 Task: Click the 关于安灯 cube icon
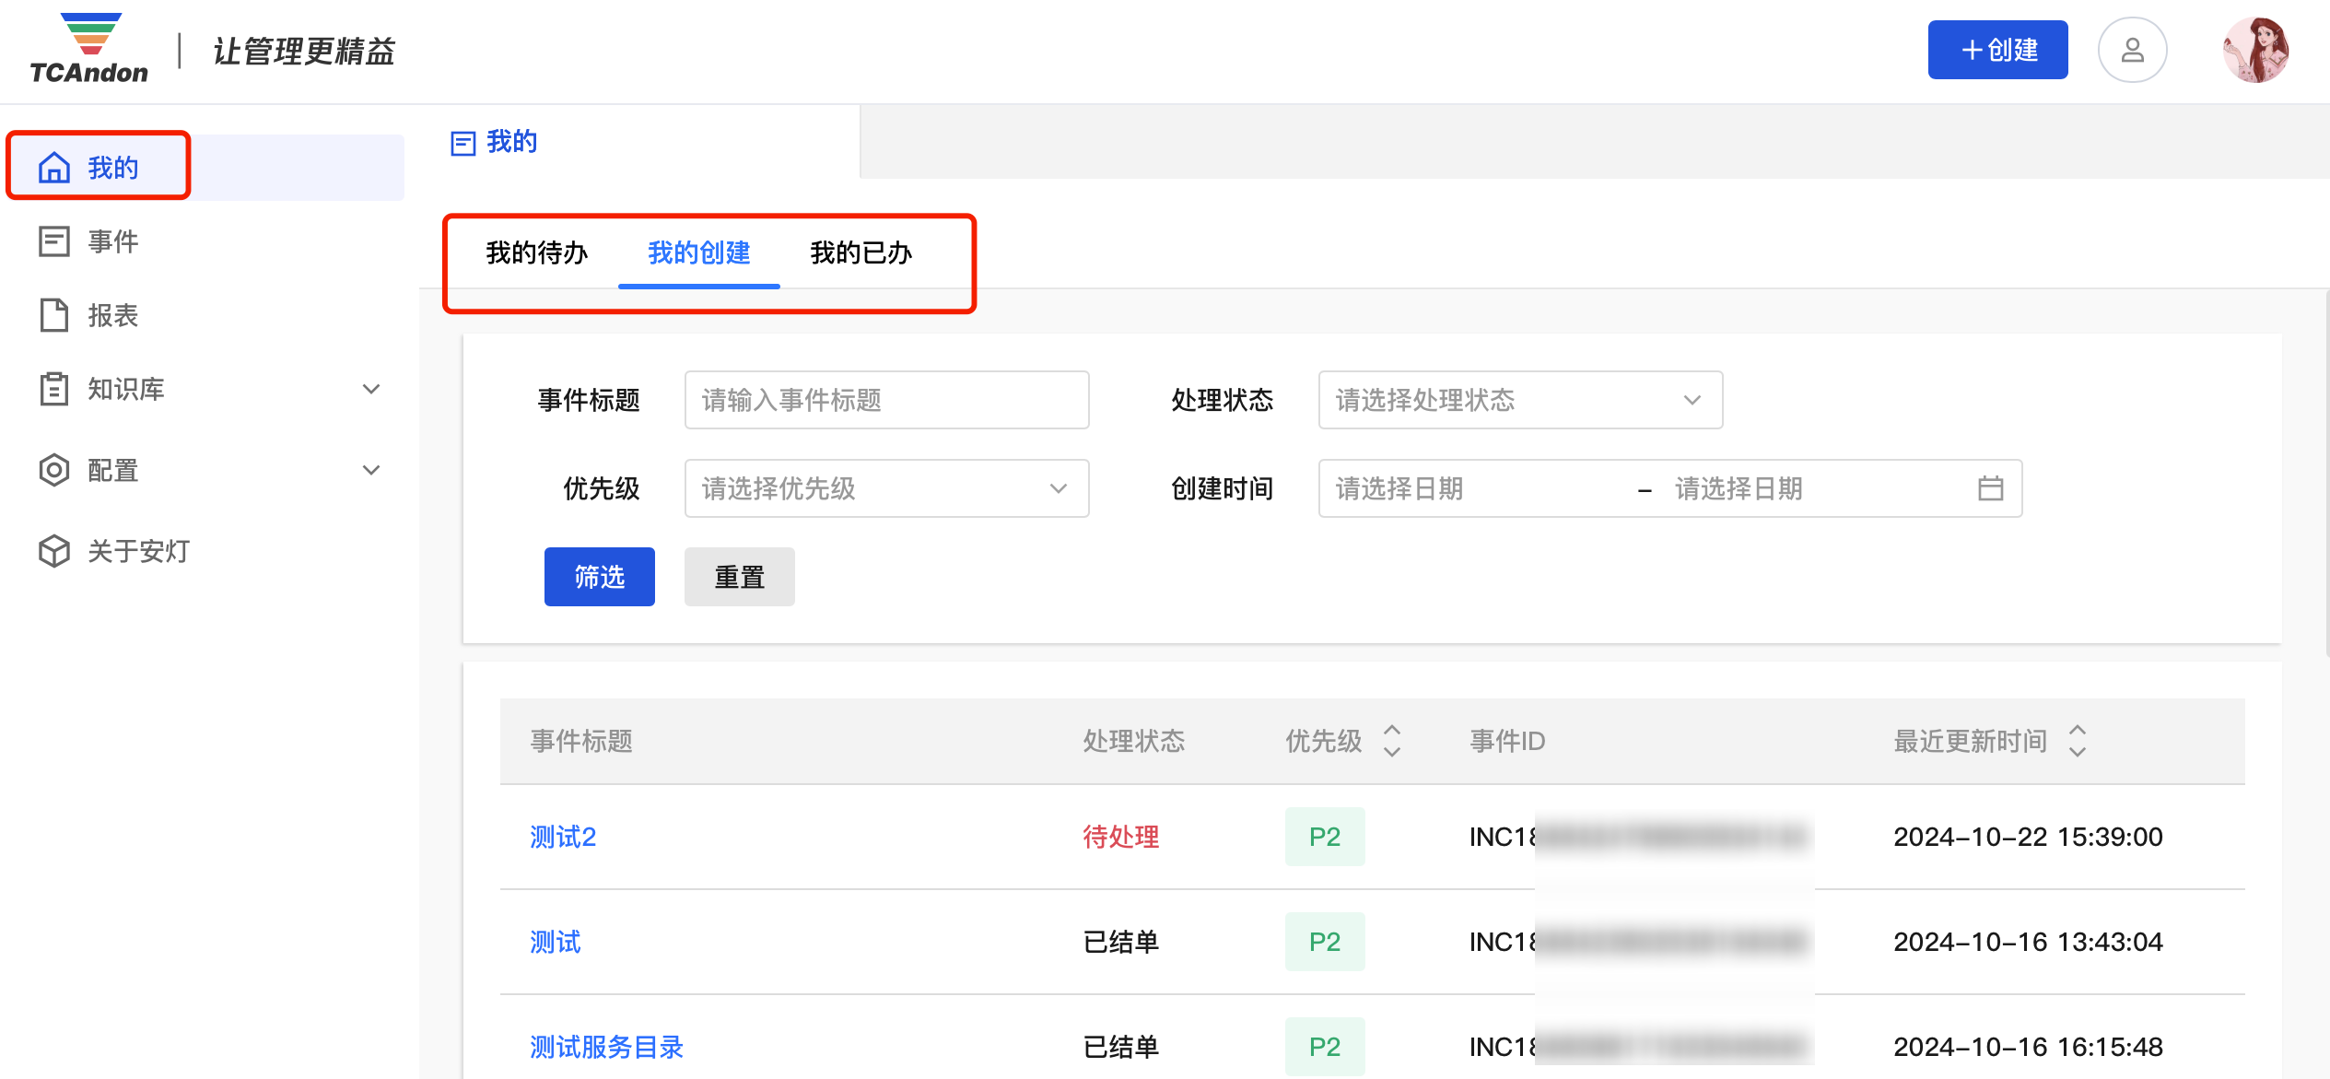coord(54,551)
